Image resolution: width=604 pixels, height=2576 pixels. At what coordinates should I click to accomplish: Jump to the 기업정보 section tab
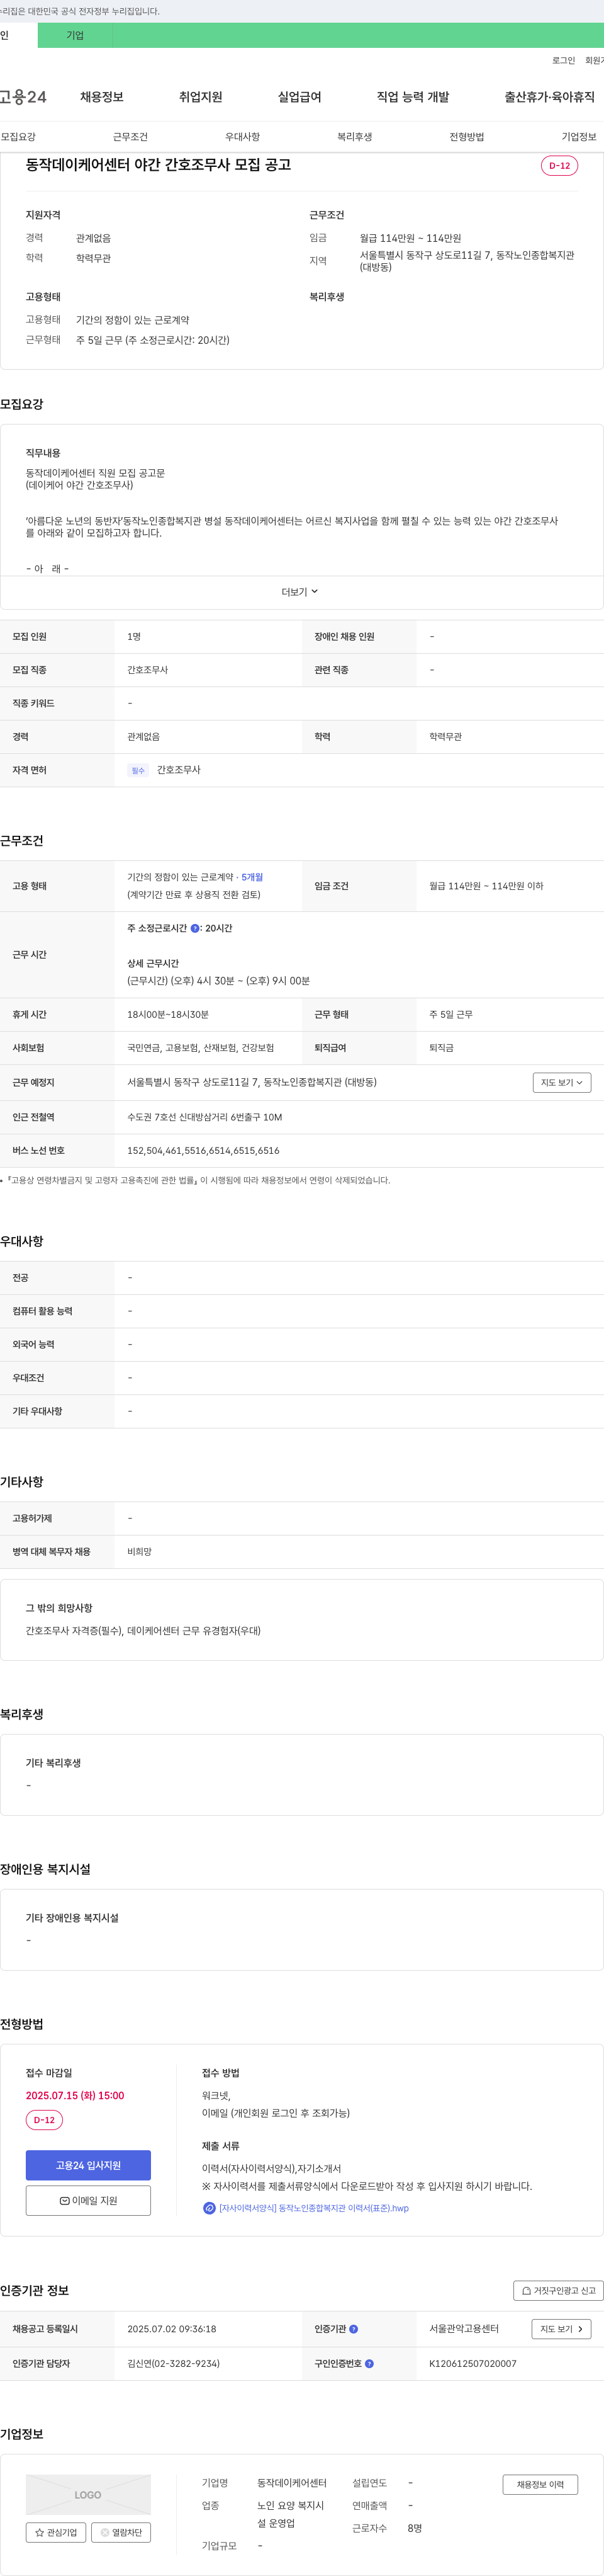(x=579, y=137)
